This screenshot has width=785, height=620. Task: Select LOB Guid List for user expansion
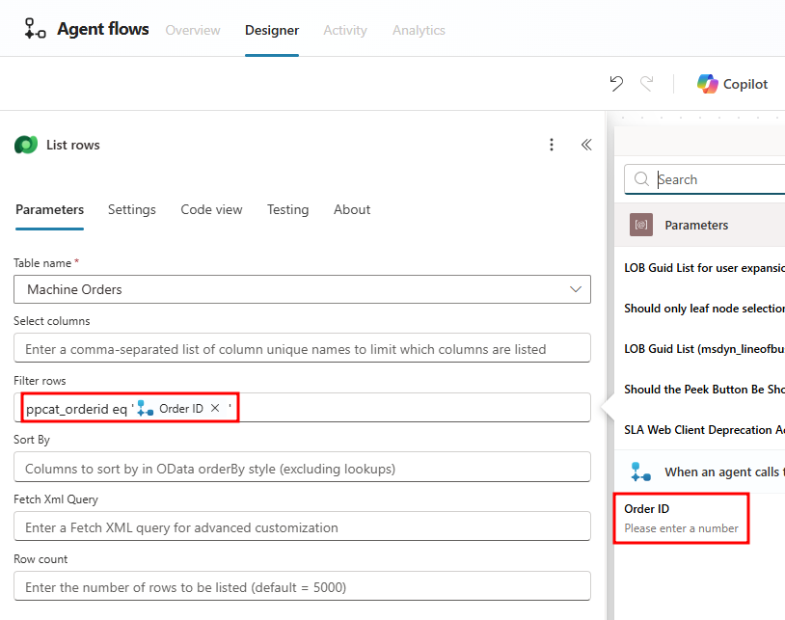704,268
